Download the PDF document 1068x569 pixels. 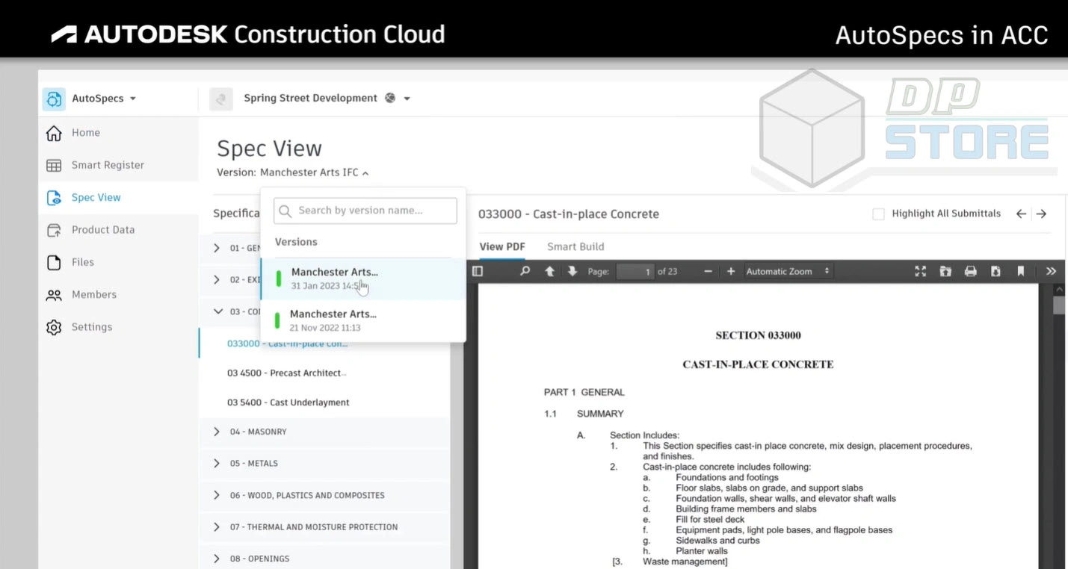click(x=996, y=271)
